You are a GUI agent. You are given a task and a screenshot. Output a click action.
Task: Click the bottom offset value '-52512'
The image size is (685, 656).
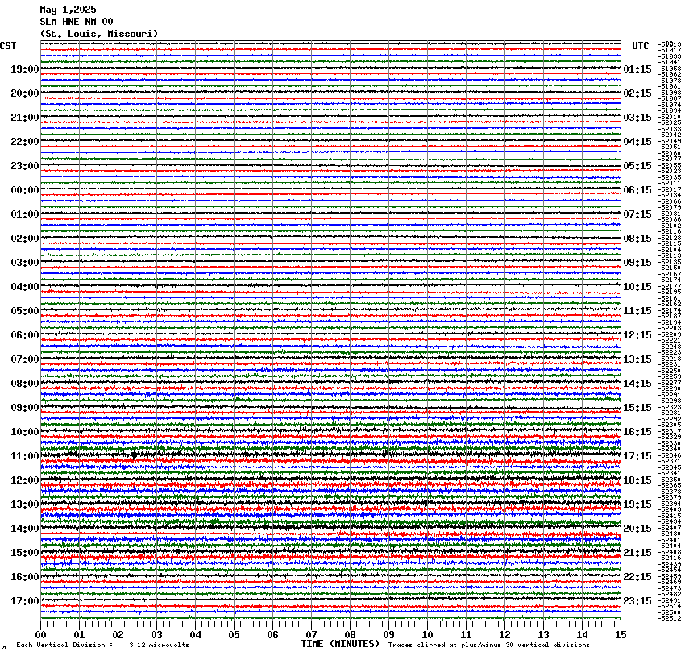click(670, 618)
